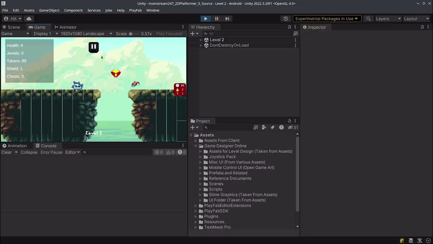Pause the game with the Pause button
The width and height of the screenshot is (433, 244).
(216, 19)
